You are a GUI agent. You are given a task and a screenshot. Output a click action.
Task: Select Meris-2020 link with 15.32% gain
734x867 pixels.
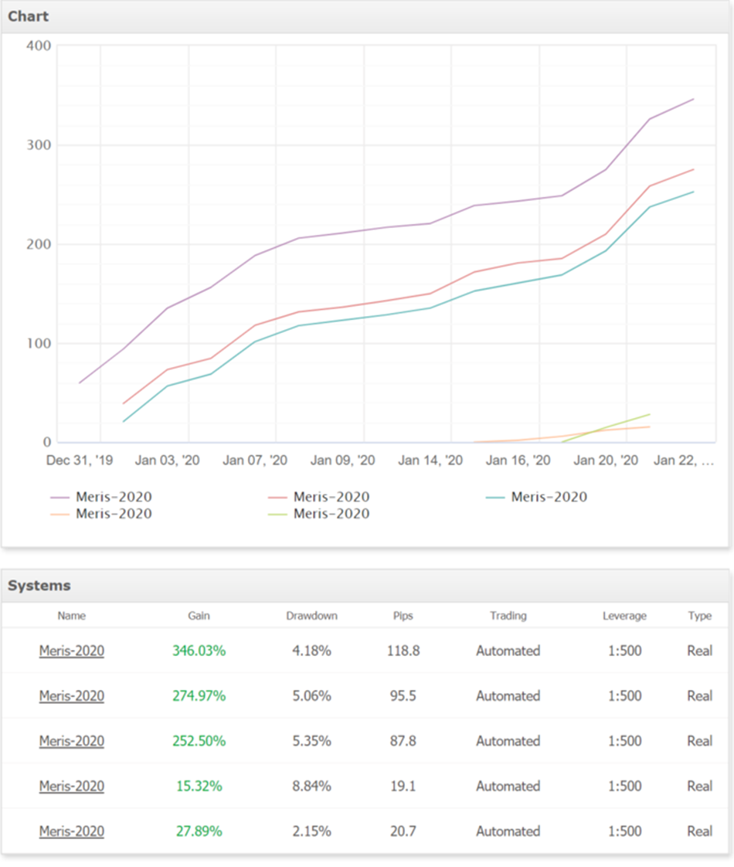[72, 786]
